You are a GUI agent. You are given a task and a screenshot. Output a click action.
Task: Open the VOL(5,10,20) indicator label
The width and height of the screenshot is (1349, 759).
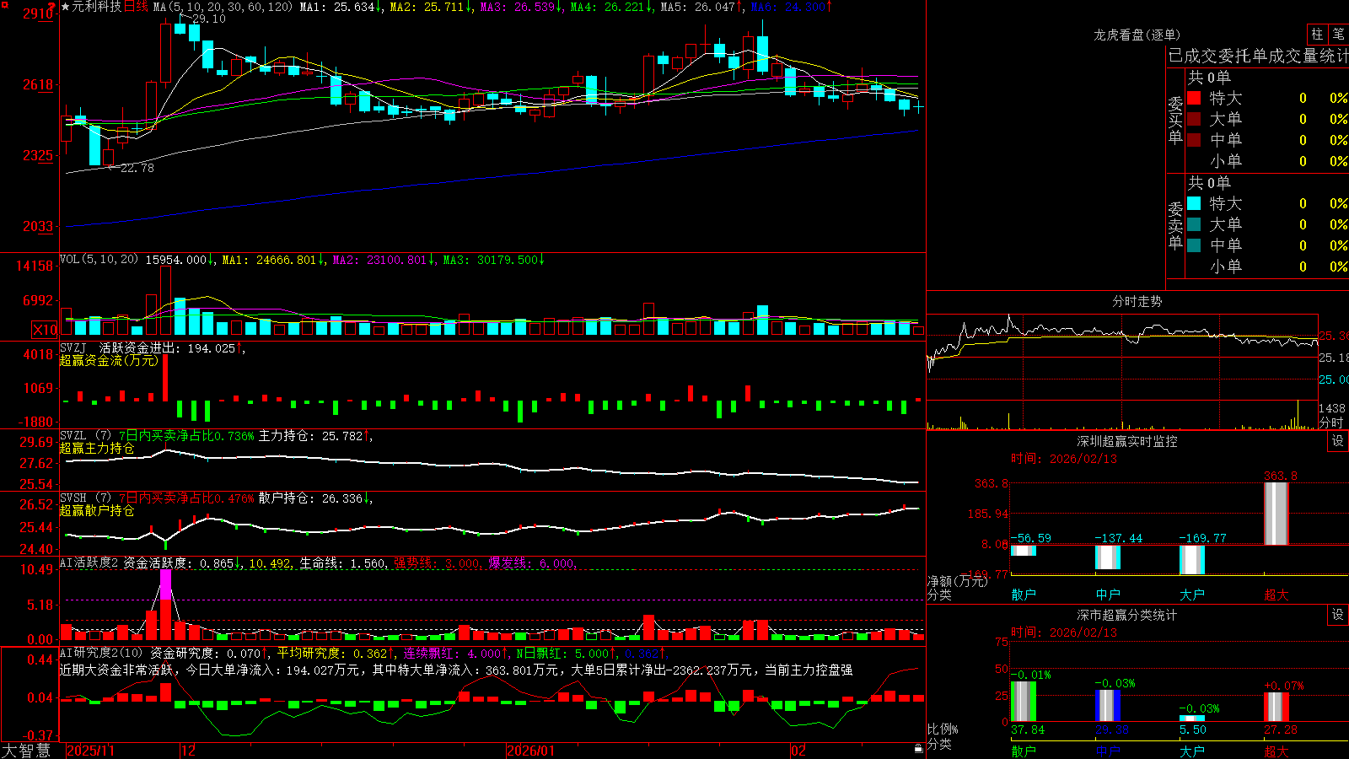(x=99, y=260)
